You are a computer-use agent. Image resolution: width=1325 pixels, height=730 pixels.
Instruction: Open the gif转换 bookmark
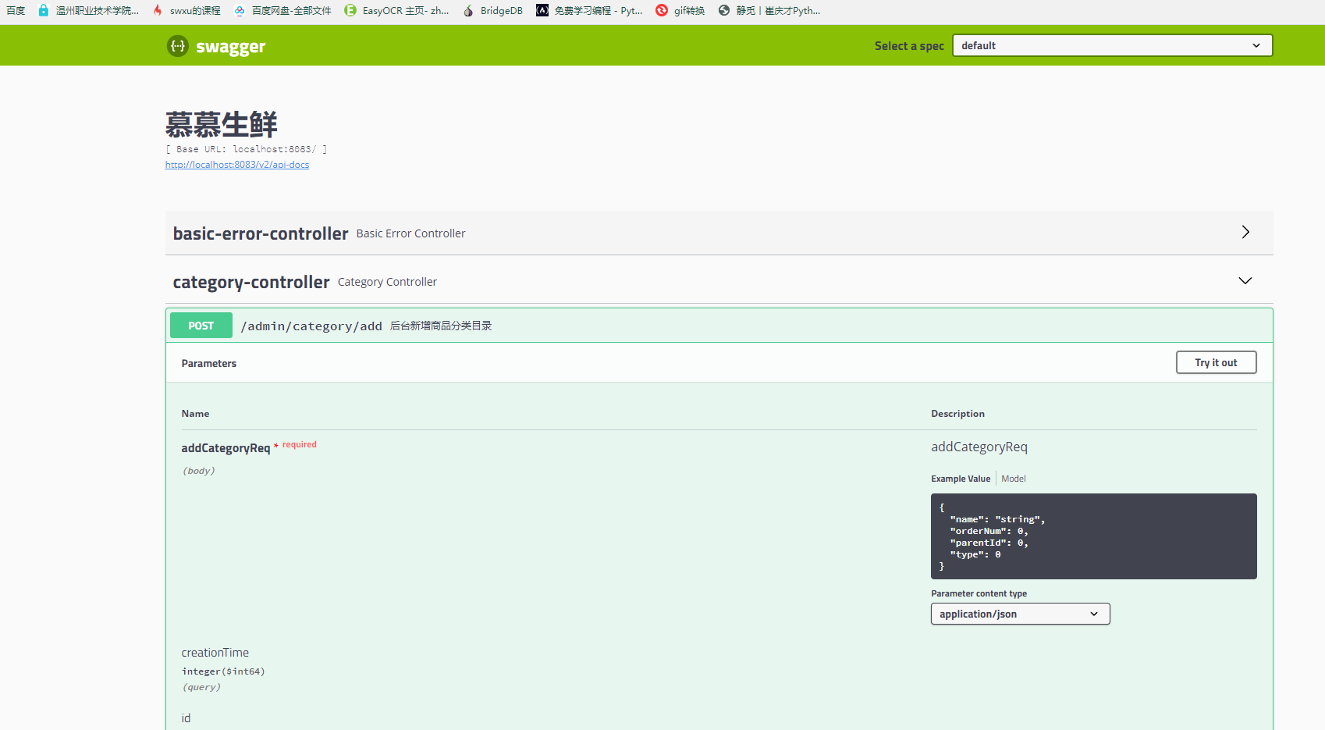(680, 10)
